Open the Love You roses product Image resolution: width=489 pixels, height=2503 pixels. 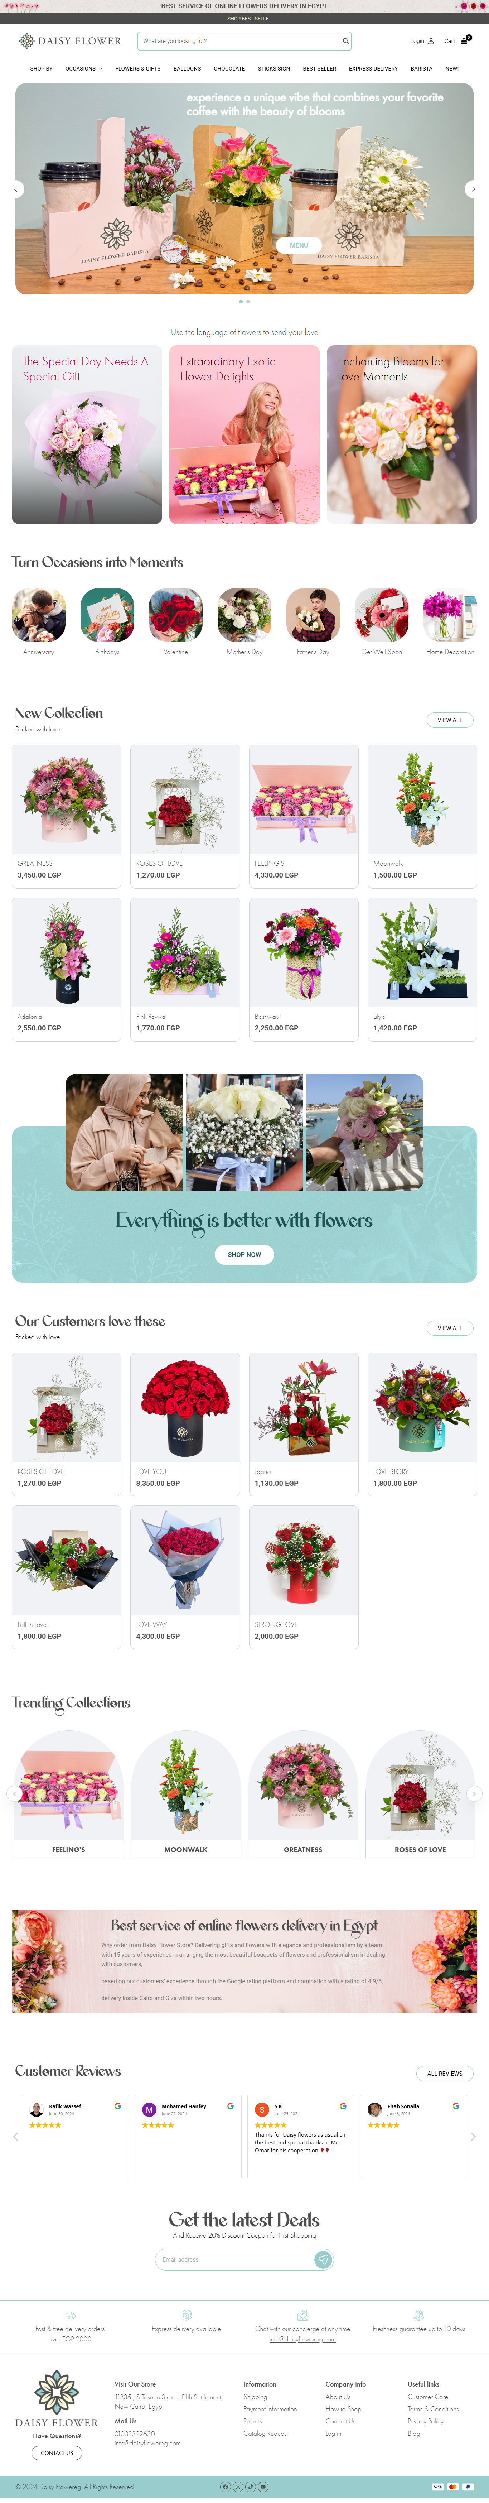click(185, 1423)
